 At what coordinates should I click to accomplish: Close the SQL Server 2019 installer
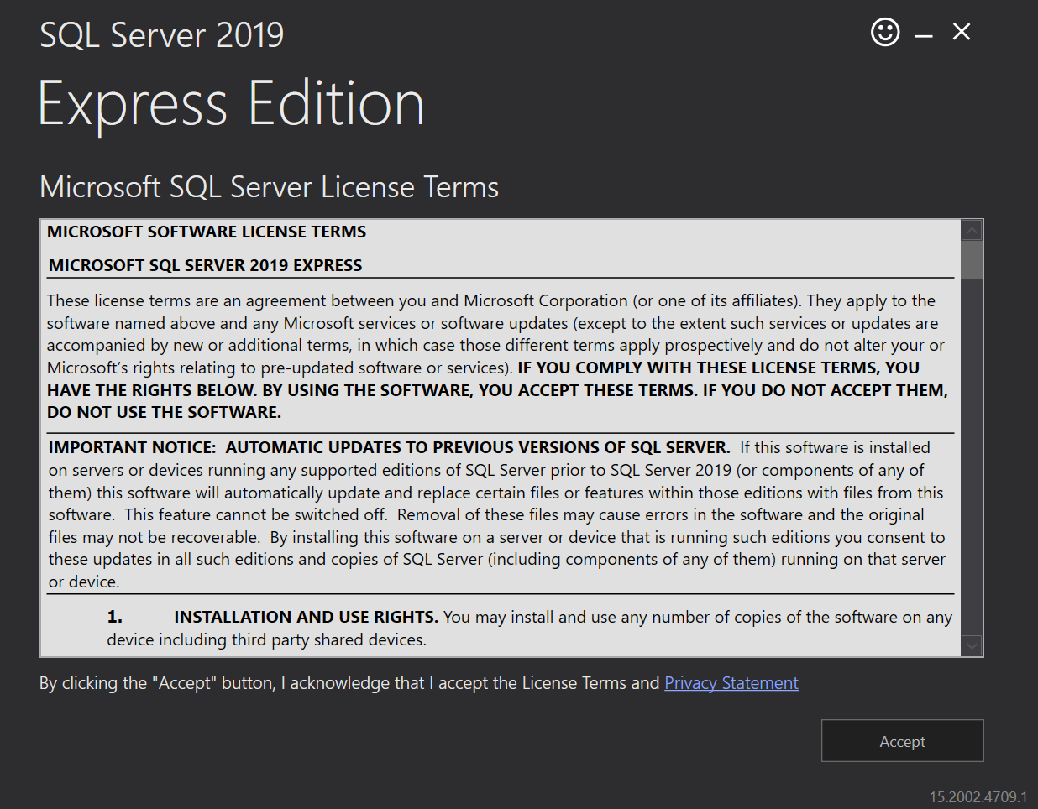click(x=962, y=32)
